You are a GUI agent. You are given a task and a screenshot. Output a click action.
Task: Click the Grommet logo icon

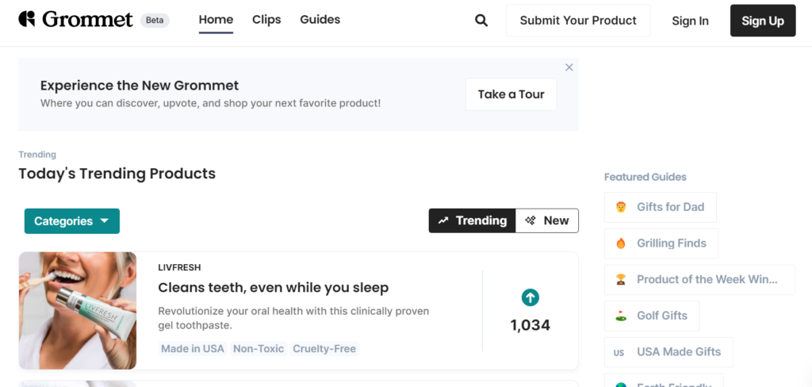(27, 19)
